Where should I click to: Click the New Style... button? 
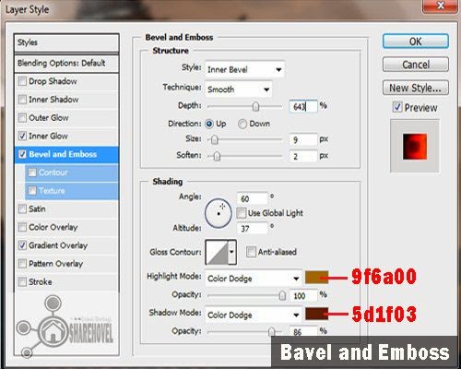click(x=416, y=88)
